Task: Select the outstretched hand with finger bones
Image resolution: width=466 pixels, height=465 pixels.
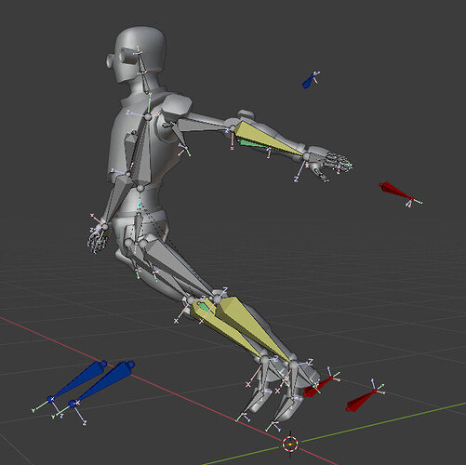Action: pos(328,162)
